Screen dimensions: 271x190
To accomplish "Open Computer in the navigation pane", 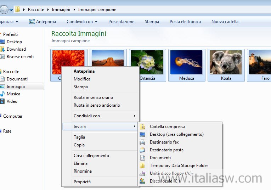I will coord(13,116).
